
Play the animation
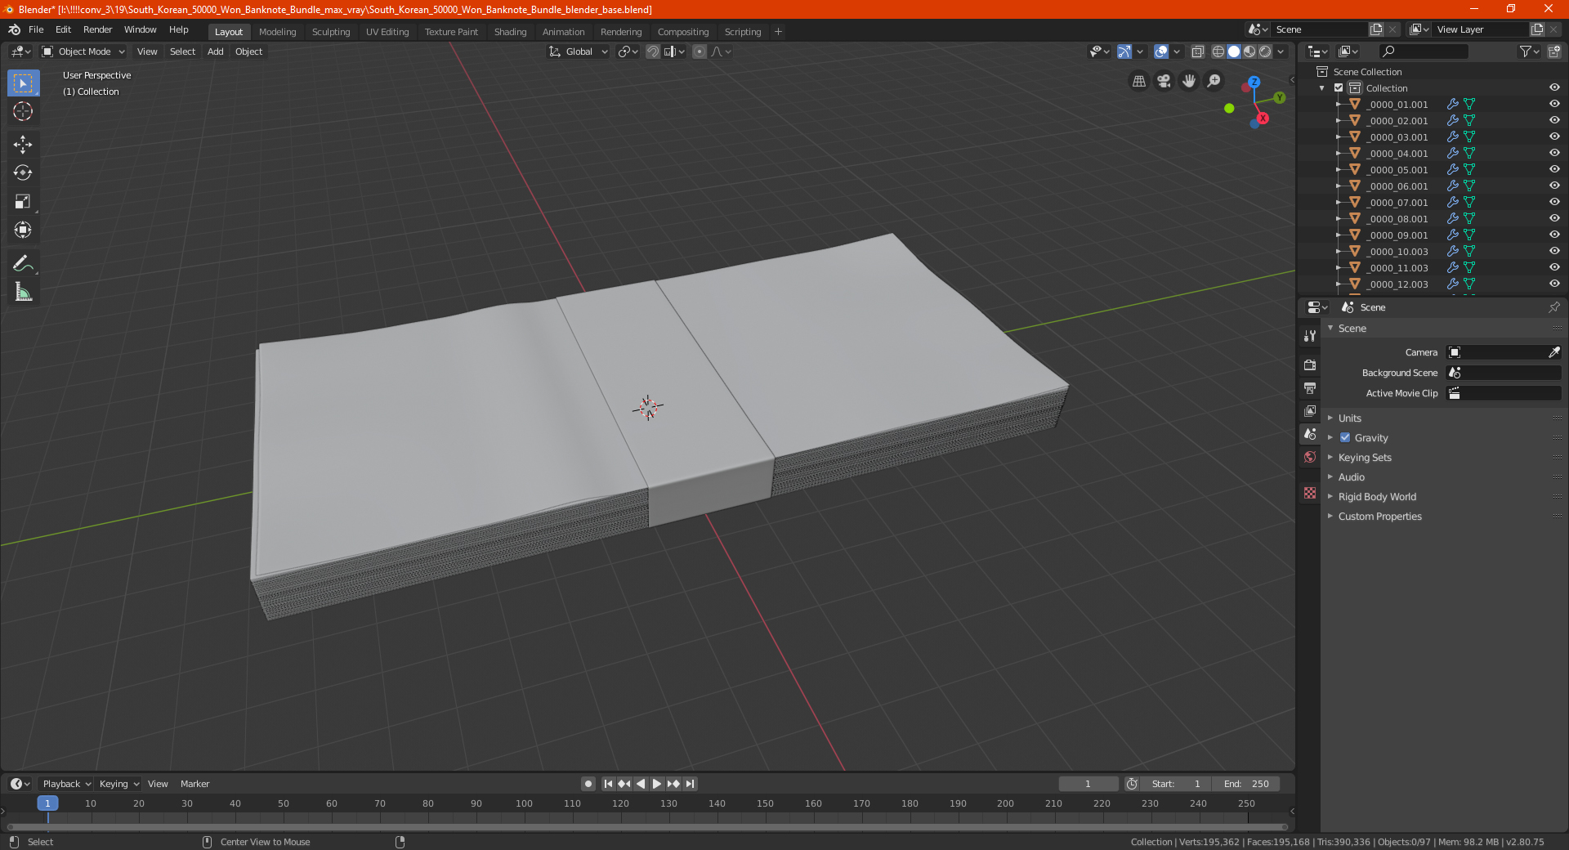pos(657,784)
